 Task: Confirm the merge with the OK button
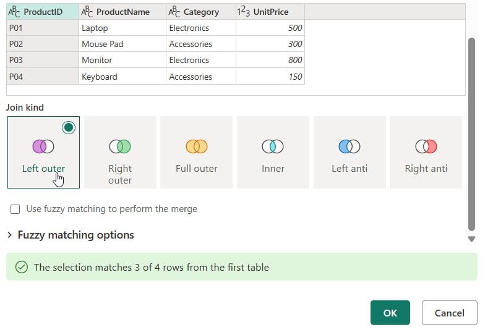point(390,313)
